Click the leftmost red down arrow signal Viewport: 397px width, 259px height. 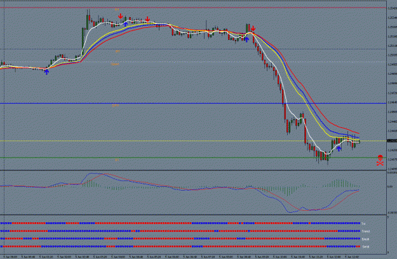point(121,16)
